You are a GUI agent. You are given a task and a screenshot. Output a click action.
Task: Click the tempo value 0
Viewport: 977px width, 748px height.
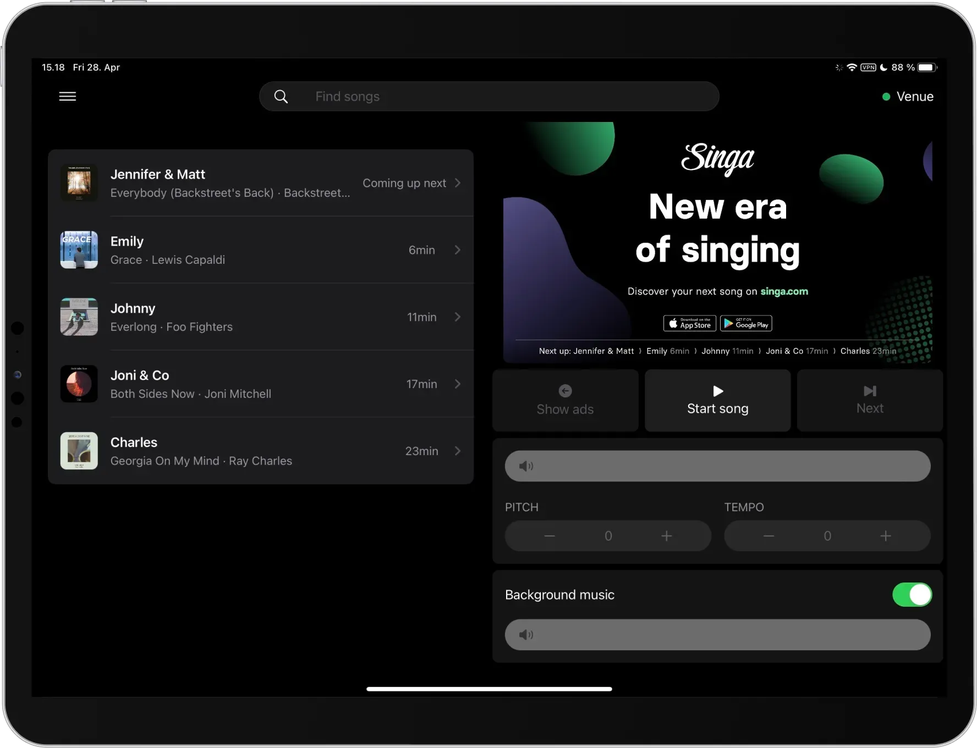827,536
